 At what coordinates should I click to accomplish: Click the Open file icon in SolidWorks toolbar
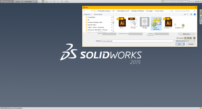pyautogui.click(x=43, y=2)
